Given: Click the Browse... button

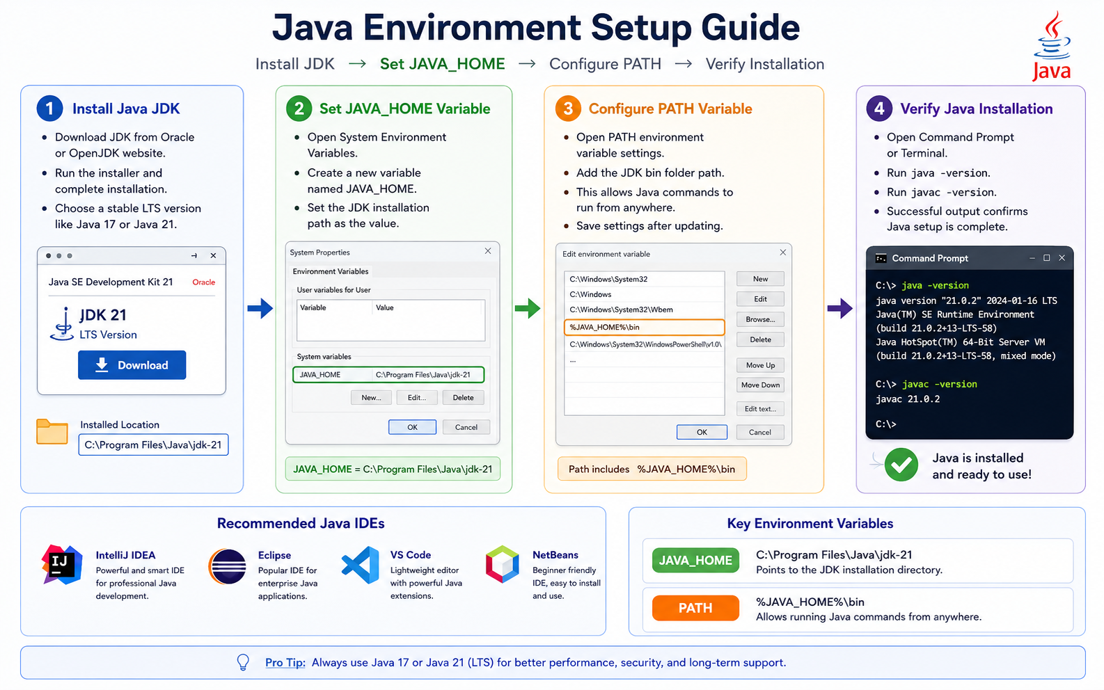Looking at the screenshot, I should [x=761, y=319].
